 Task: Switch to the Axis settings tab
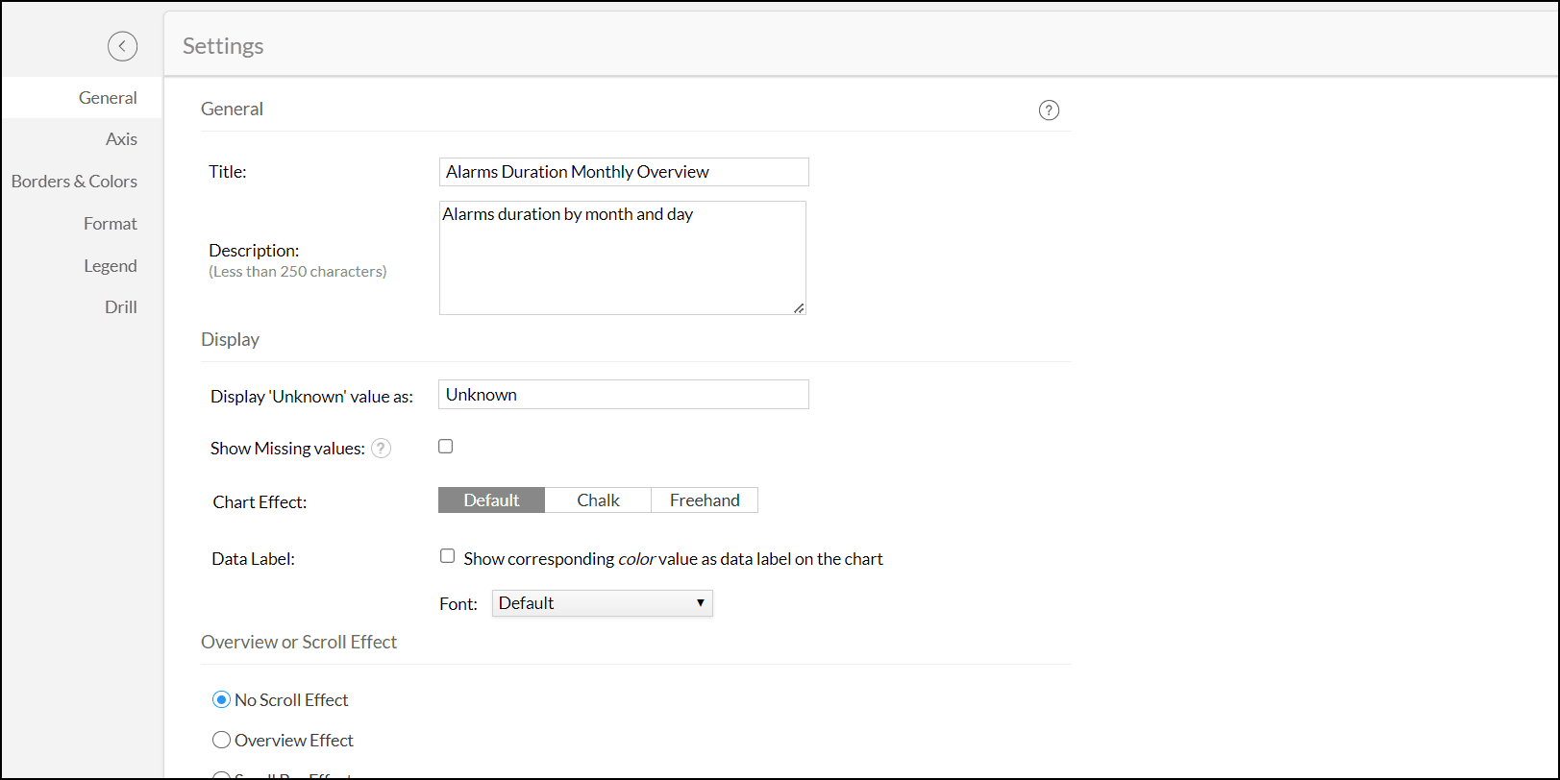(121, 139)
